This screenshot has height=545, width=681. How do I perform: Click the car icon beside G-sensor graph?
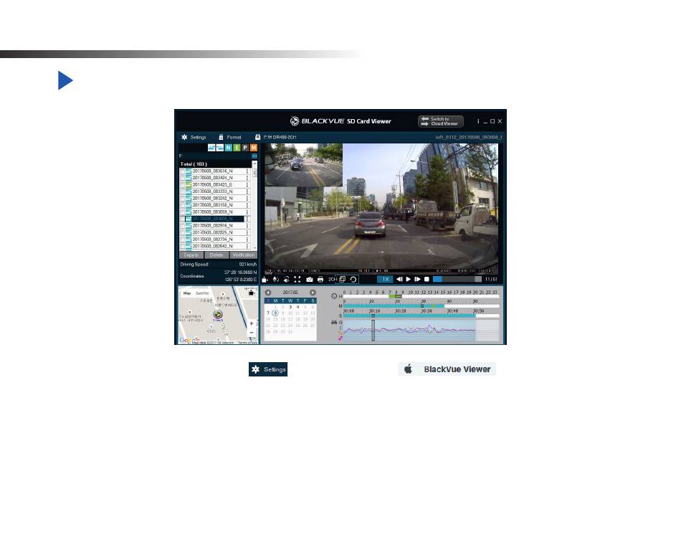(x=334, y=322)
